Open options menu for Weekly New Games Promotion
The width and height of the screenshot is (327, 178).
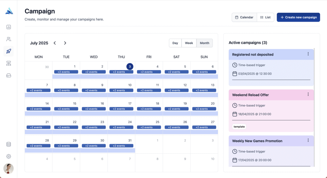308,140
